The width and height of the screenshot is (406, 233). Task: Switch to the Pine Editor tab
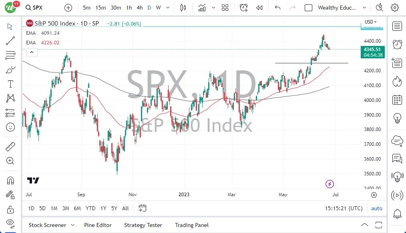98,225
